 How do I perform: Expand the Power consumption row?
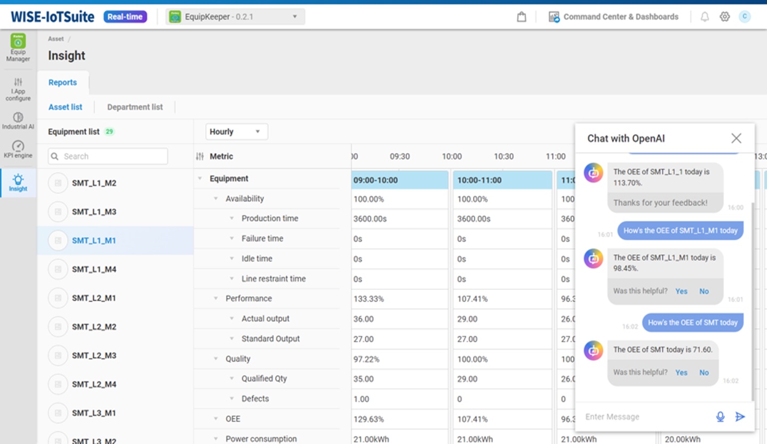216,439
